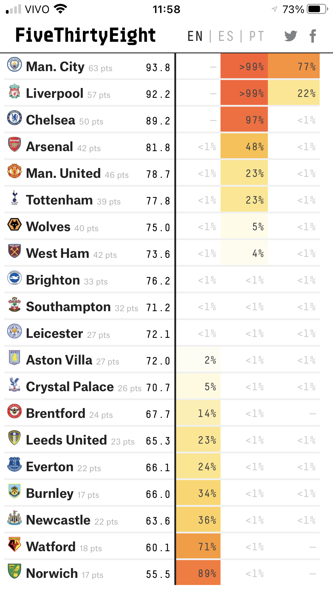Tap Norwich's 89% relegation cell
333x593 pixels.
tap(198, 573)
